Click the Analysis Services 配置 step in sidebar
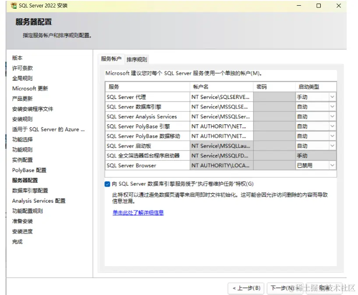The image size is (358, 295). click(x=39, y=201)
